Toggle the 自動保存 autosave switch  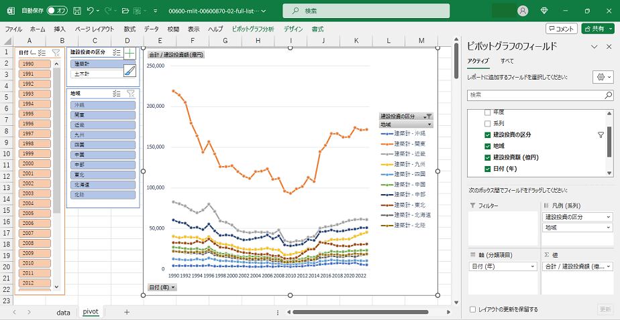57,11
